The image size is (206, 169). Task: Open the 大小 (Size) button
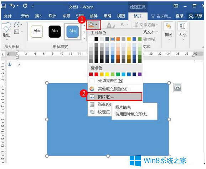pos(182,31)
